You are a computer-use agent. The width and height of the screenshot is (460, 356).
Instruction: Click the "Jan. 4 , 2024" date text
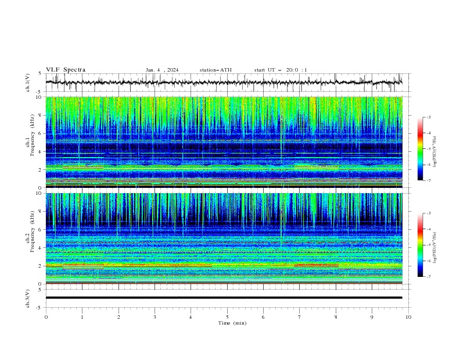(162, 70)
